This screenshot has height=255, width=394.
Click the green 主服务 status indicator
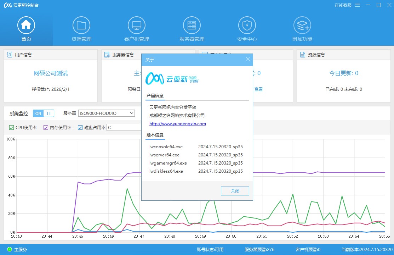click(x=10, y=249)
